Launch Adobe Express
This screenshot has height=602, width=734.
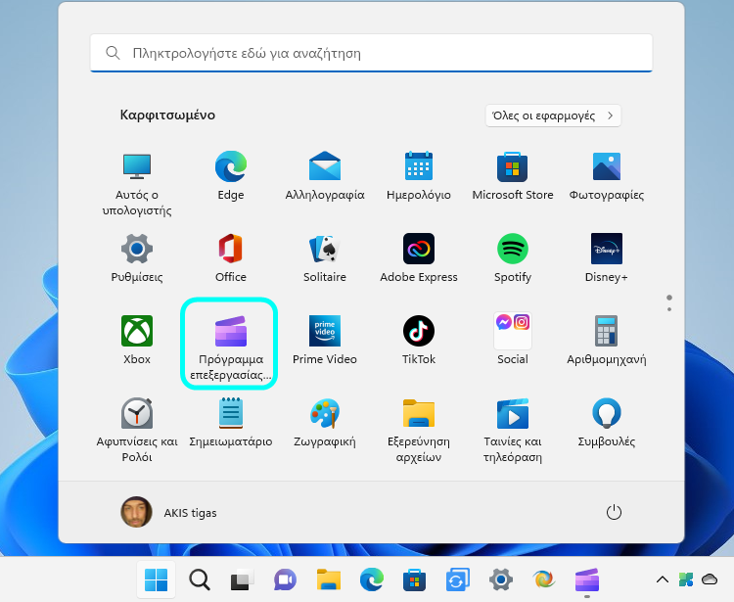click(419, 258)
